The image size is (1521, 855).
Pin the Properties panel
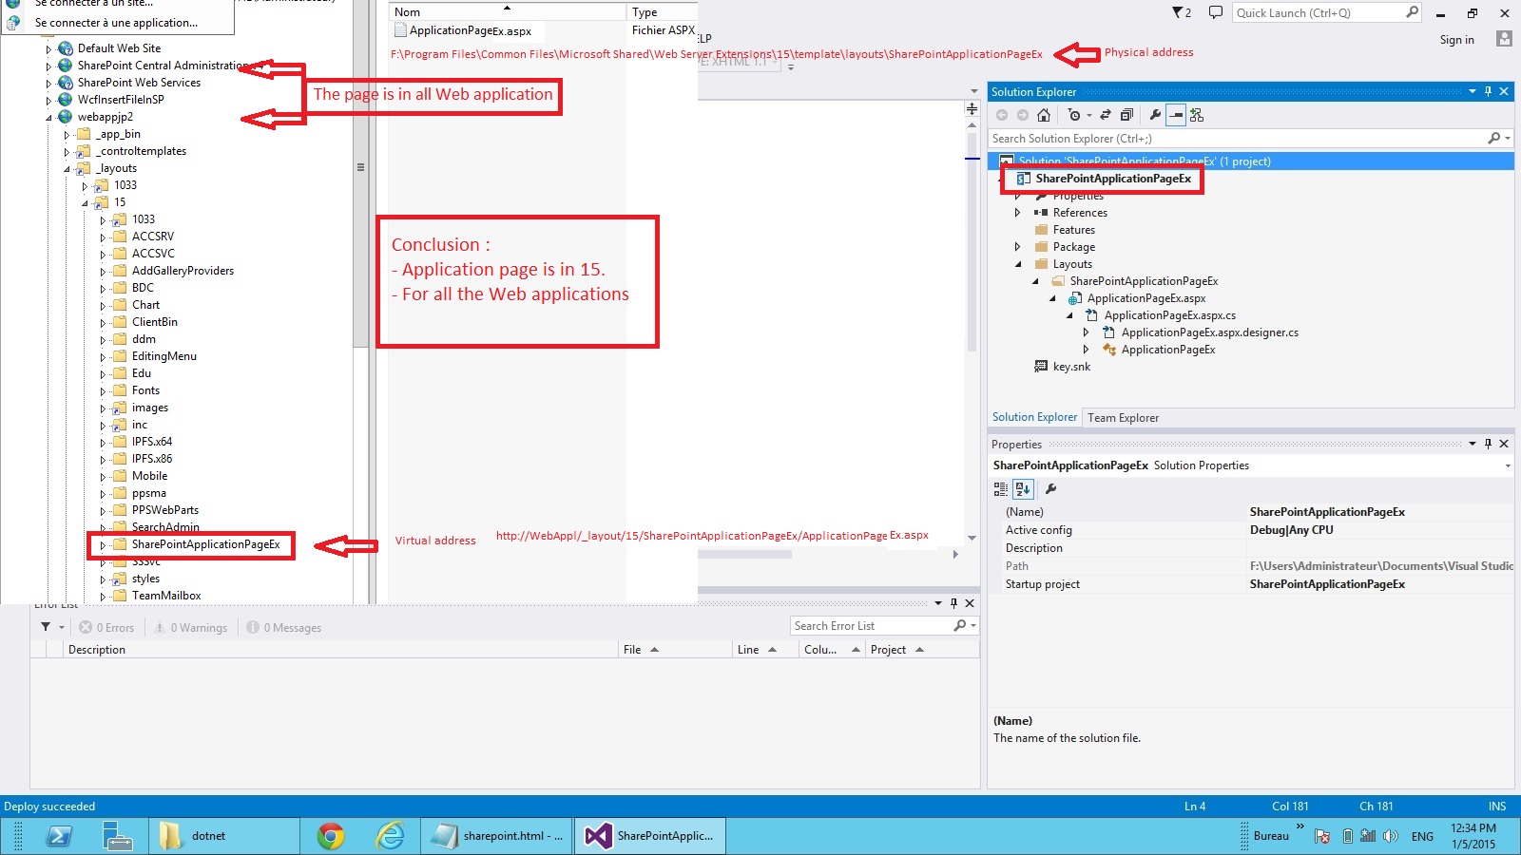[x=1489, y=444]
